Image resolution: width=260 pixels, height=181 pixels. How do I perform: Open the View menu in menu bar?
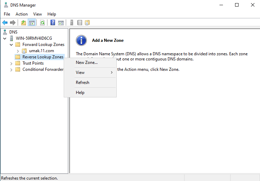[37, 14]
